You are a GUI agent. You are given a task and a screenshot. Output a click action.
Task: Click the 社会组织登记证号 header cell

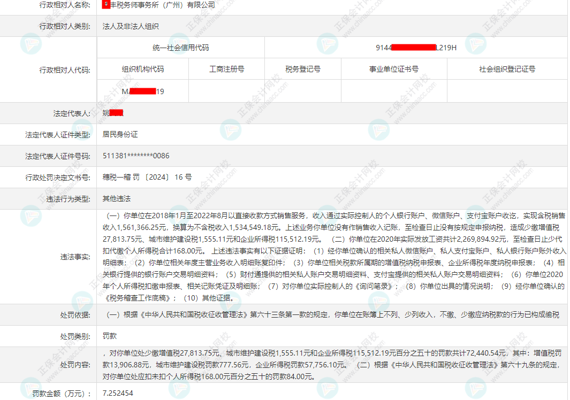[x=507, y=69]
